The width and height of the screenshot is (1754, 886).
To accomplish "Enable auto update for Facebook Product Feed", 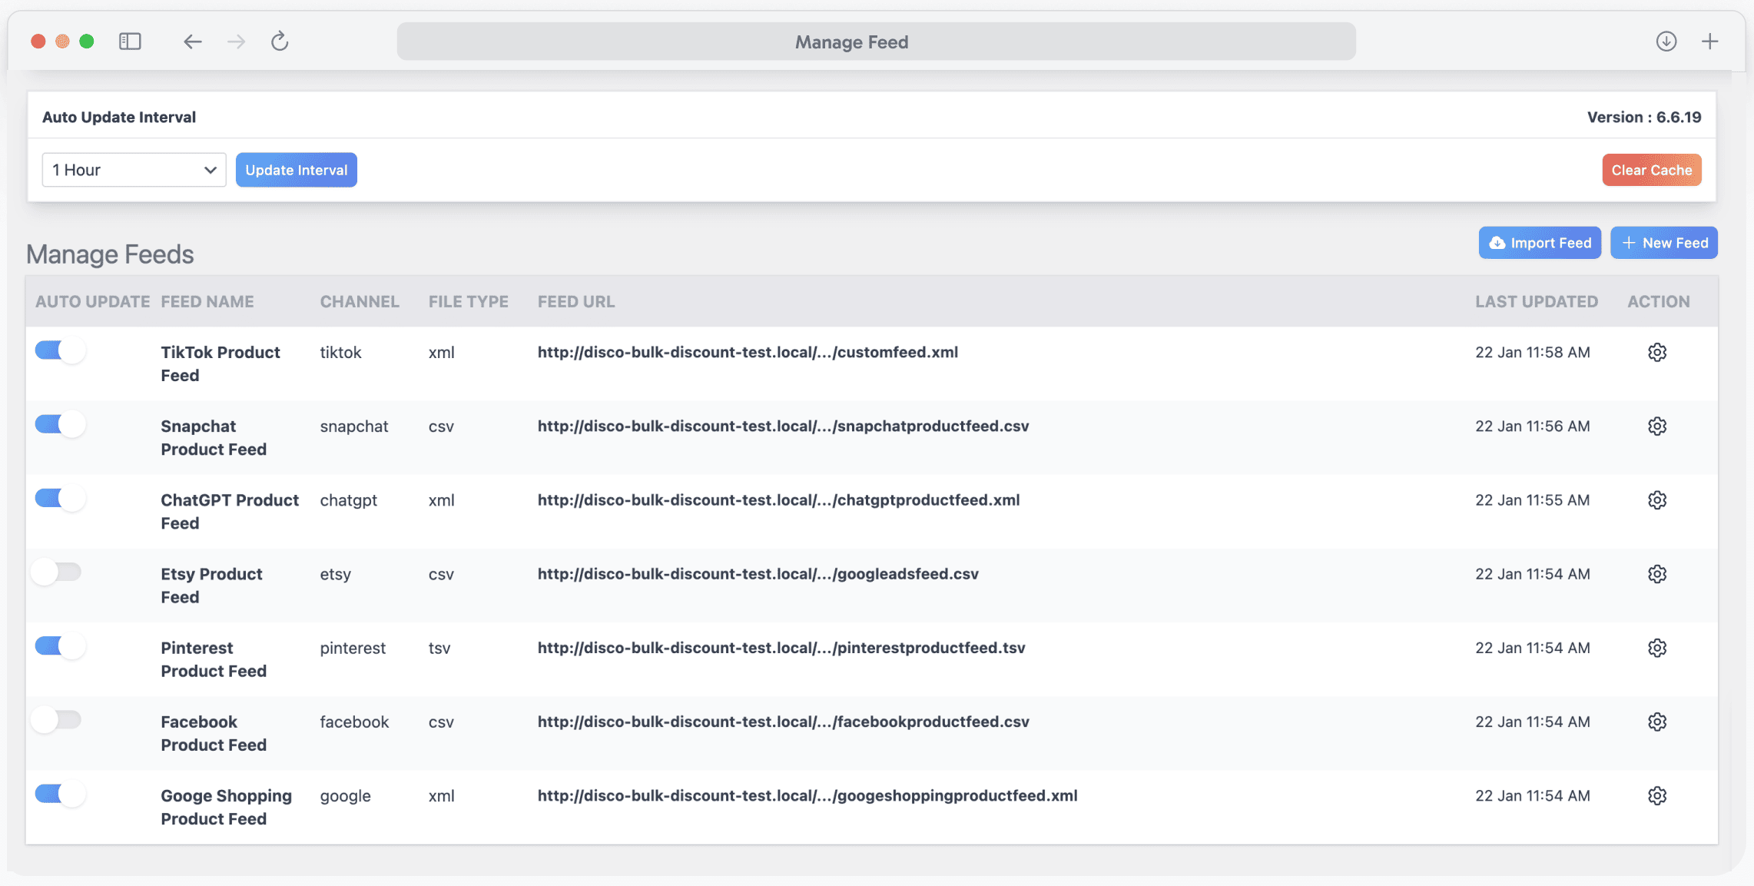I will tap(57, 719).
